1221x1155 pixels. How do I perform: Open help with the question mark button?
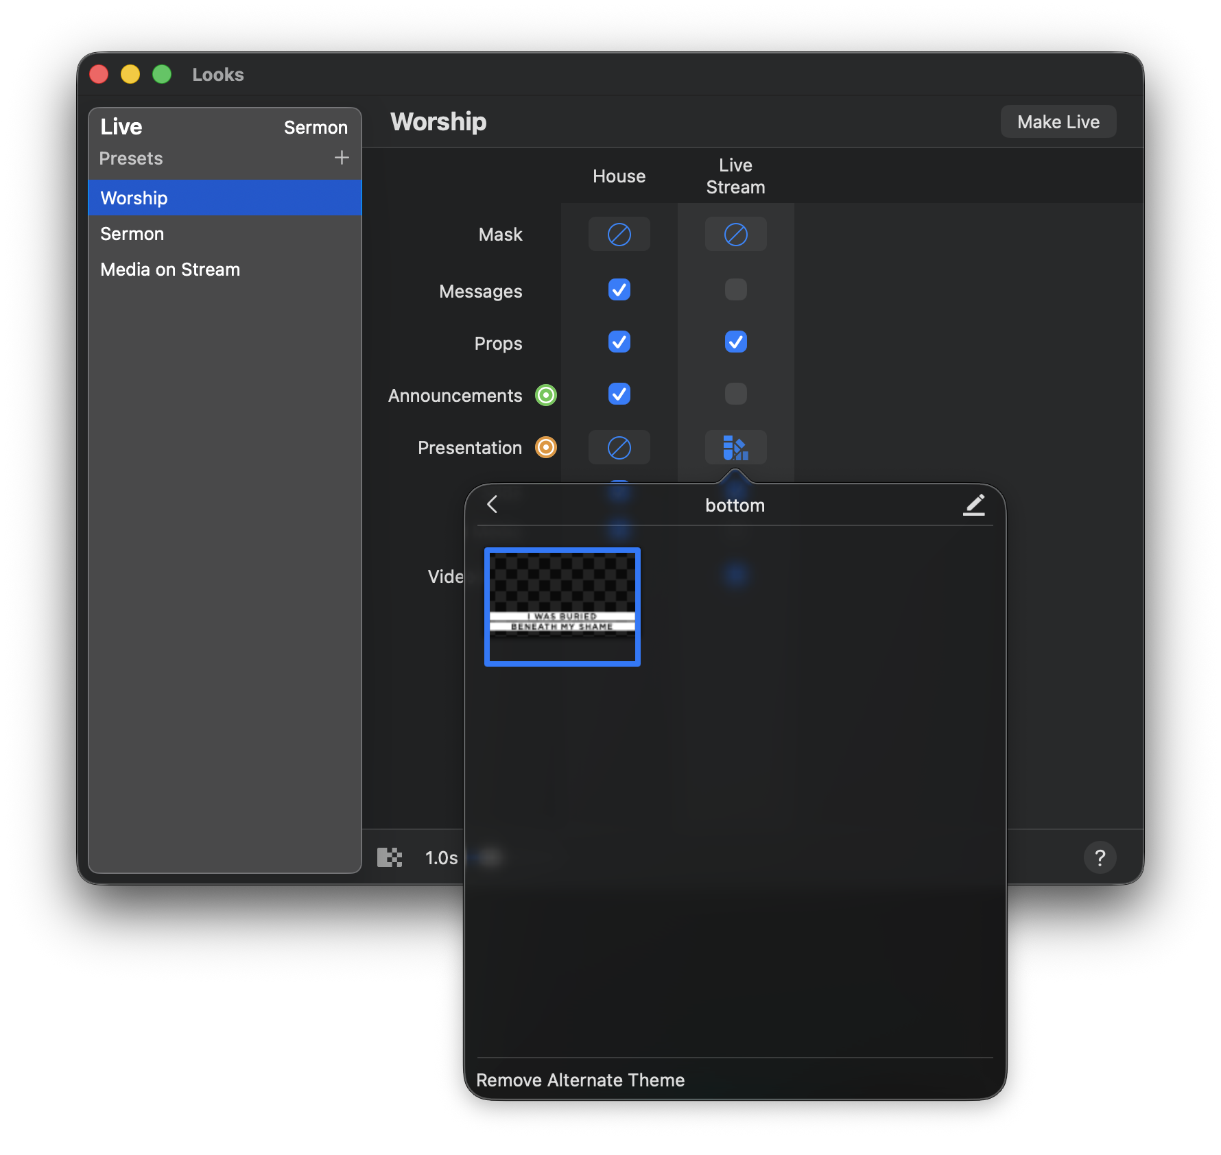[1100, 857]
